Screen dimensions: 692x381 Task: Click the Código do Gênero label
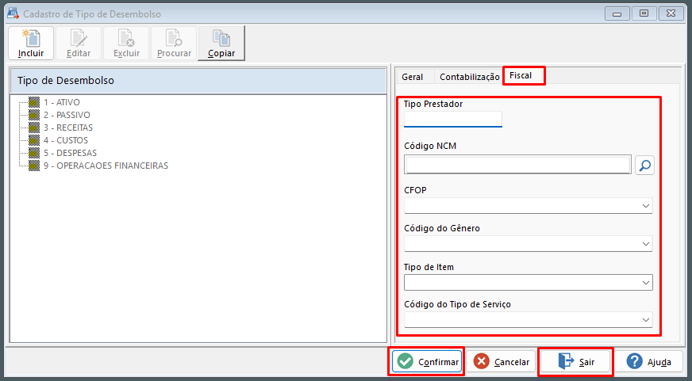(442, 228)
